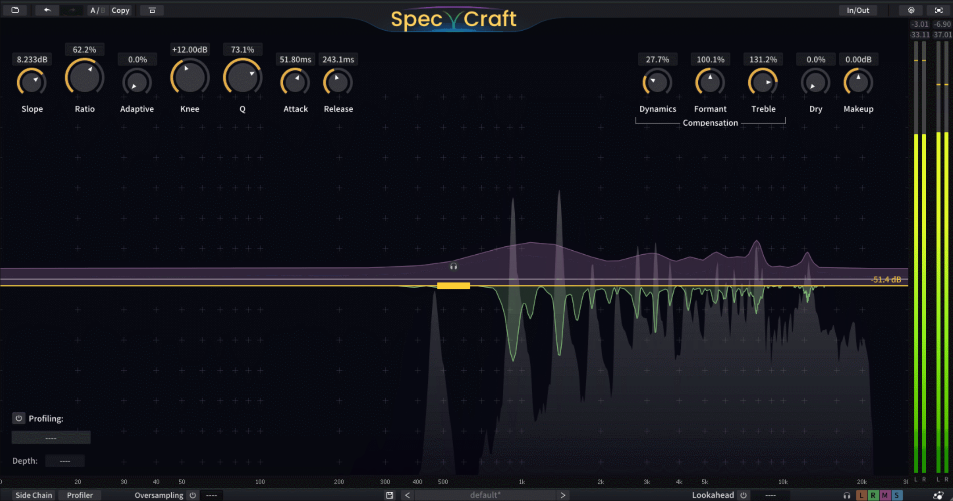Open the Oversampling value dropdown

[x=212, y=495]
